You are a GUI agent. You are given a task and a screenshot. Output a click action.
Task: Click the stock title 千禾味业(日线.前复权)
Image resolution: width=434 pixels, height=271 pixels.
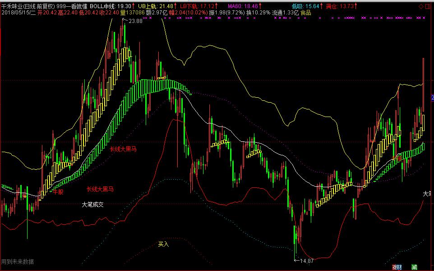click(28, 6)
